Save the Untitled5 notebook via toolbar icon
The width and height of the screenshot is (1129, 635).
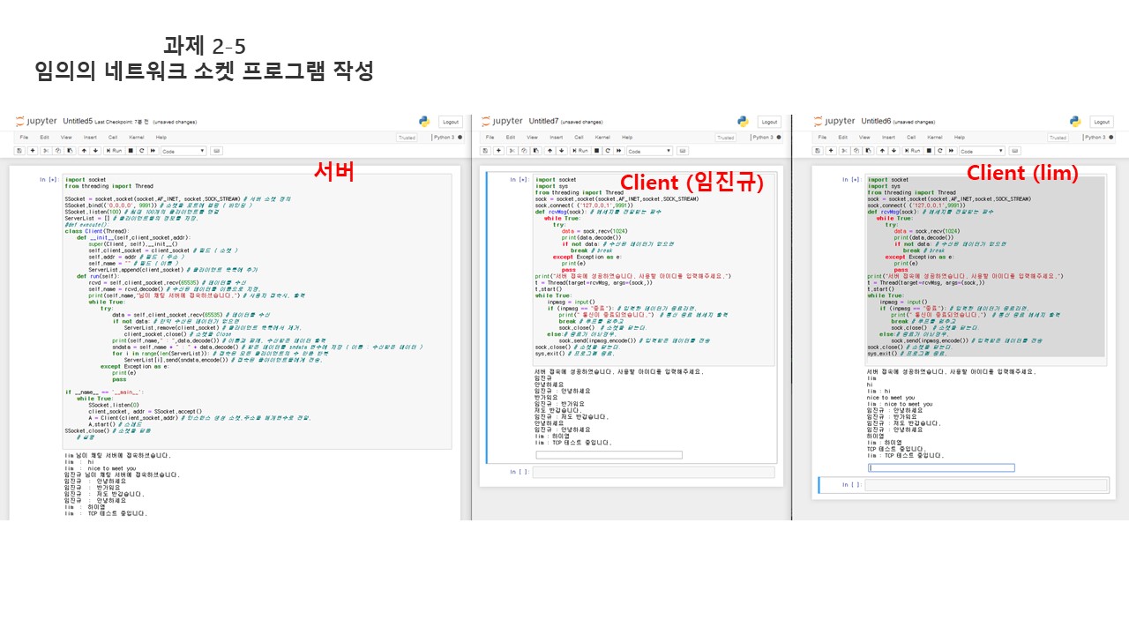19,151
